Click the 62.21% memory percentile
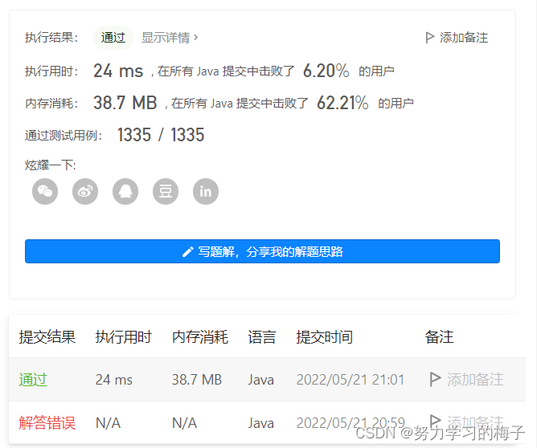The height and width of the screenshot is (448, 537). [x=342, y=103]
